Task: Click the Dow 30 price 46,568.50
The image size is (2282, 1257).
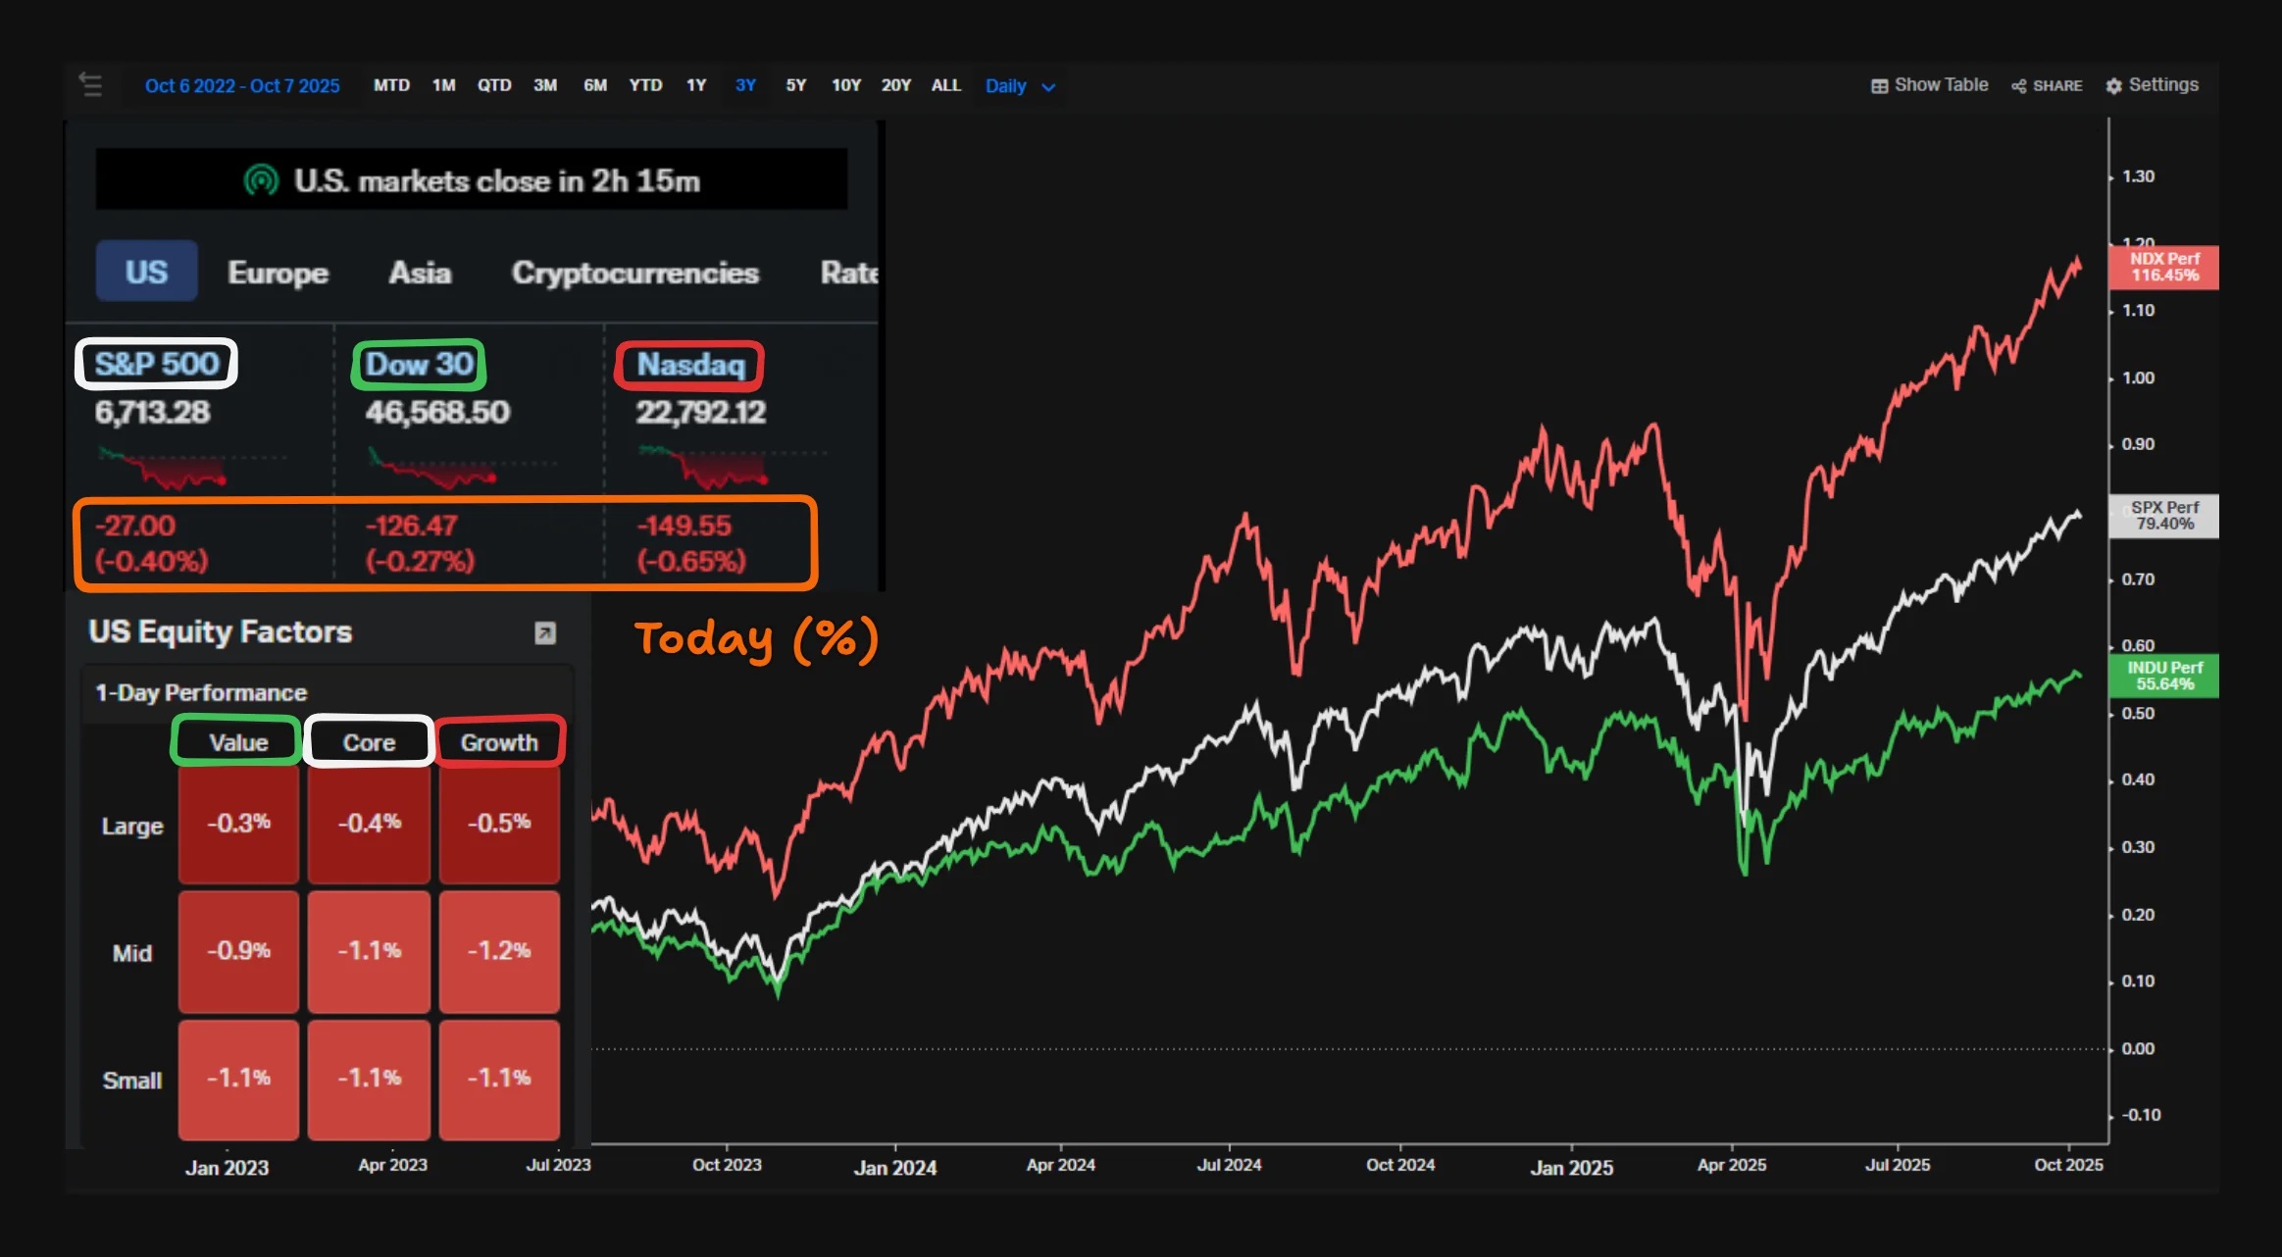Action: (437, 412)
